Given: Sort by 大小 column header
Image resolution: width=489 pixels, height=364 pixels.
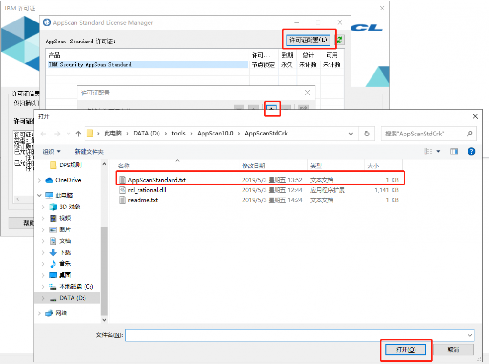Looking at the screenshot, I should pyautogui.click(x=383, y=166).
